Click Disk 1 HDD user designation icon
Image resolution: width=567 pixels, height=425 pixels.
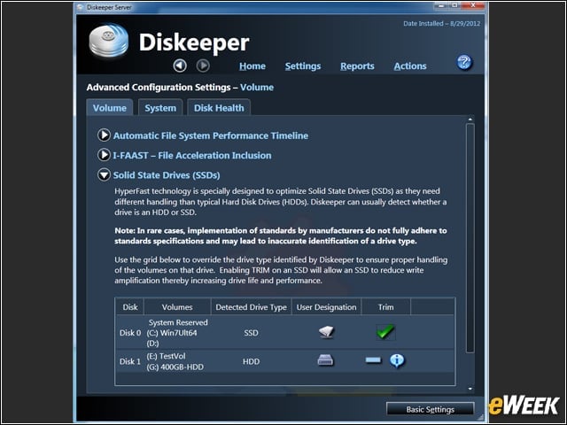(x=325, y=360)
